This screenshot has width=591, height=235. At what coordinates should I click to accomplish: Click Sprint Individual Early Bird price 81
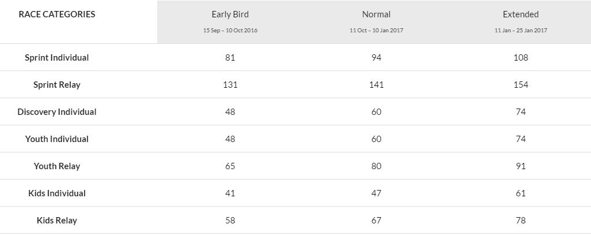click(231, 58)
